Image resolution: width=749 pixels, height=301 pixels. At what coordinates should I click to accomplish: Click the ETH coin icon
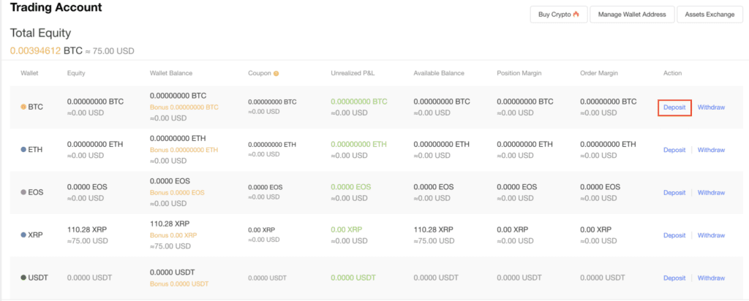tap(24, 150)
